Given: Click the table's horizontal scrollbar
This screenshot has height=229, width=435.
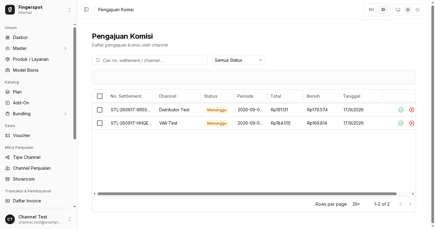Looking at the screenshot, I should pos(247,194).
